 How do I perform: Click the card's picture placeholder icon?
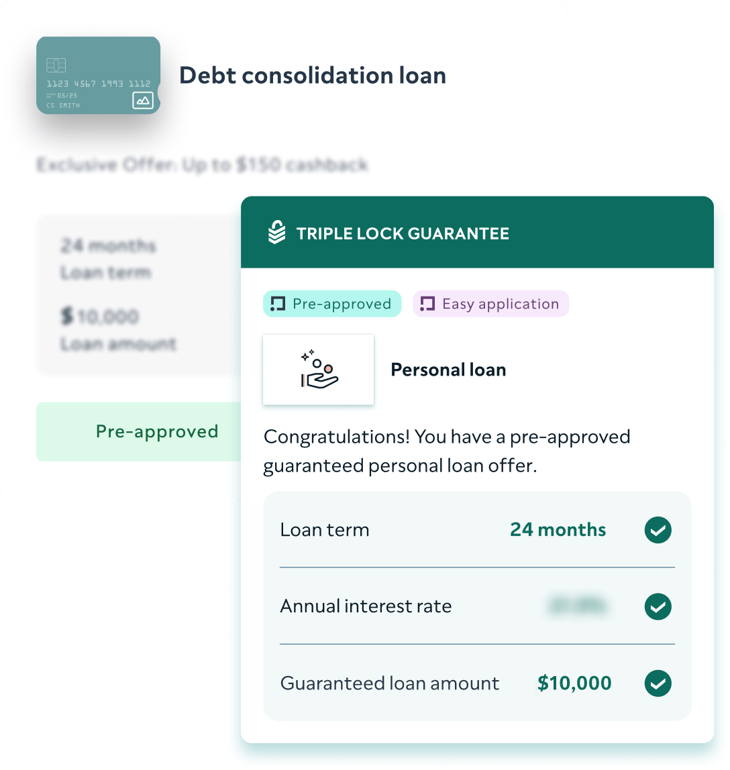coord(142,101)
